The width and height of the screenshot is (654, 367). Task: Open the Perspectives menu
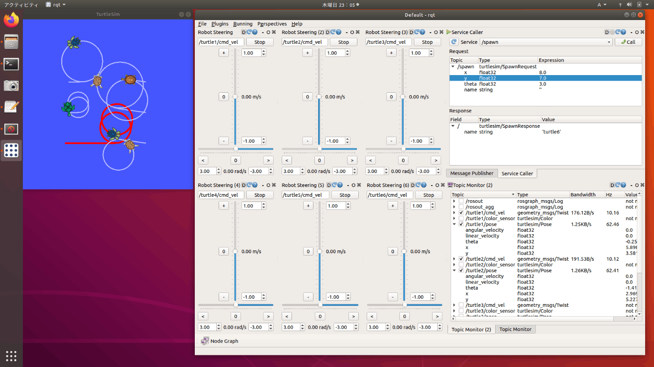(x=272, y=24)
